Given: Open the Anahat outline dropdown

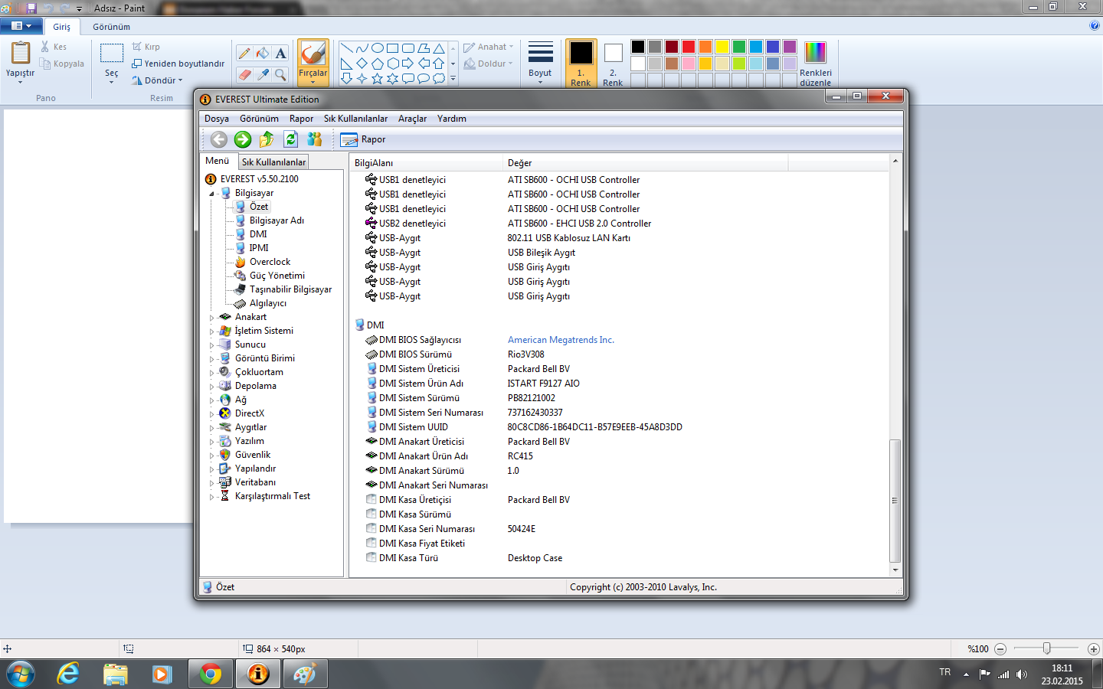Looking at the screenshot, I should (488, 47).
